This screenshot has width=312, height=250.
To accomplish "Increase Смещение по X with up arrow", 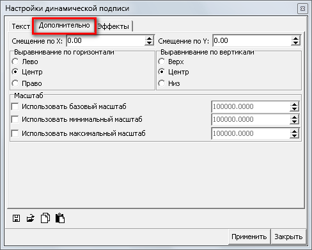I will pos(150,38).
